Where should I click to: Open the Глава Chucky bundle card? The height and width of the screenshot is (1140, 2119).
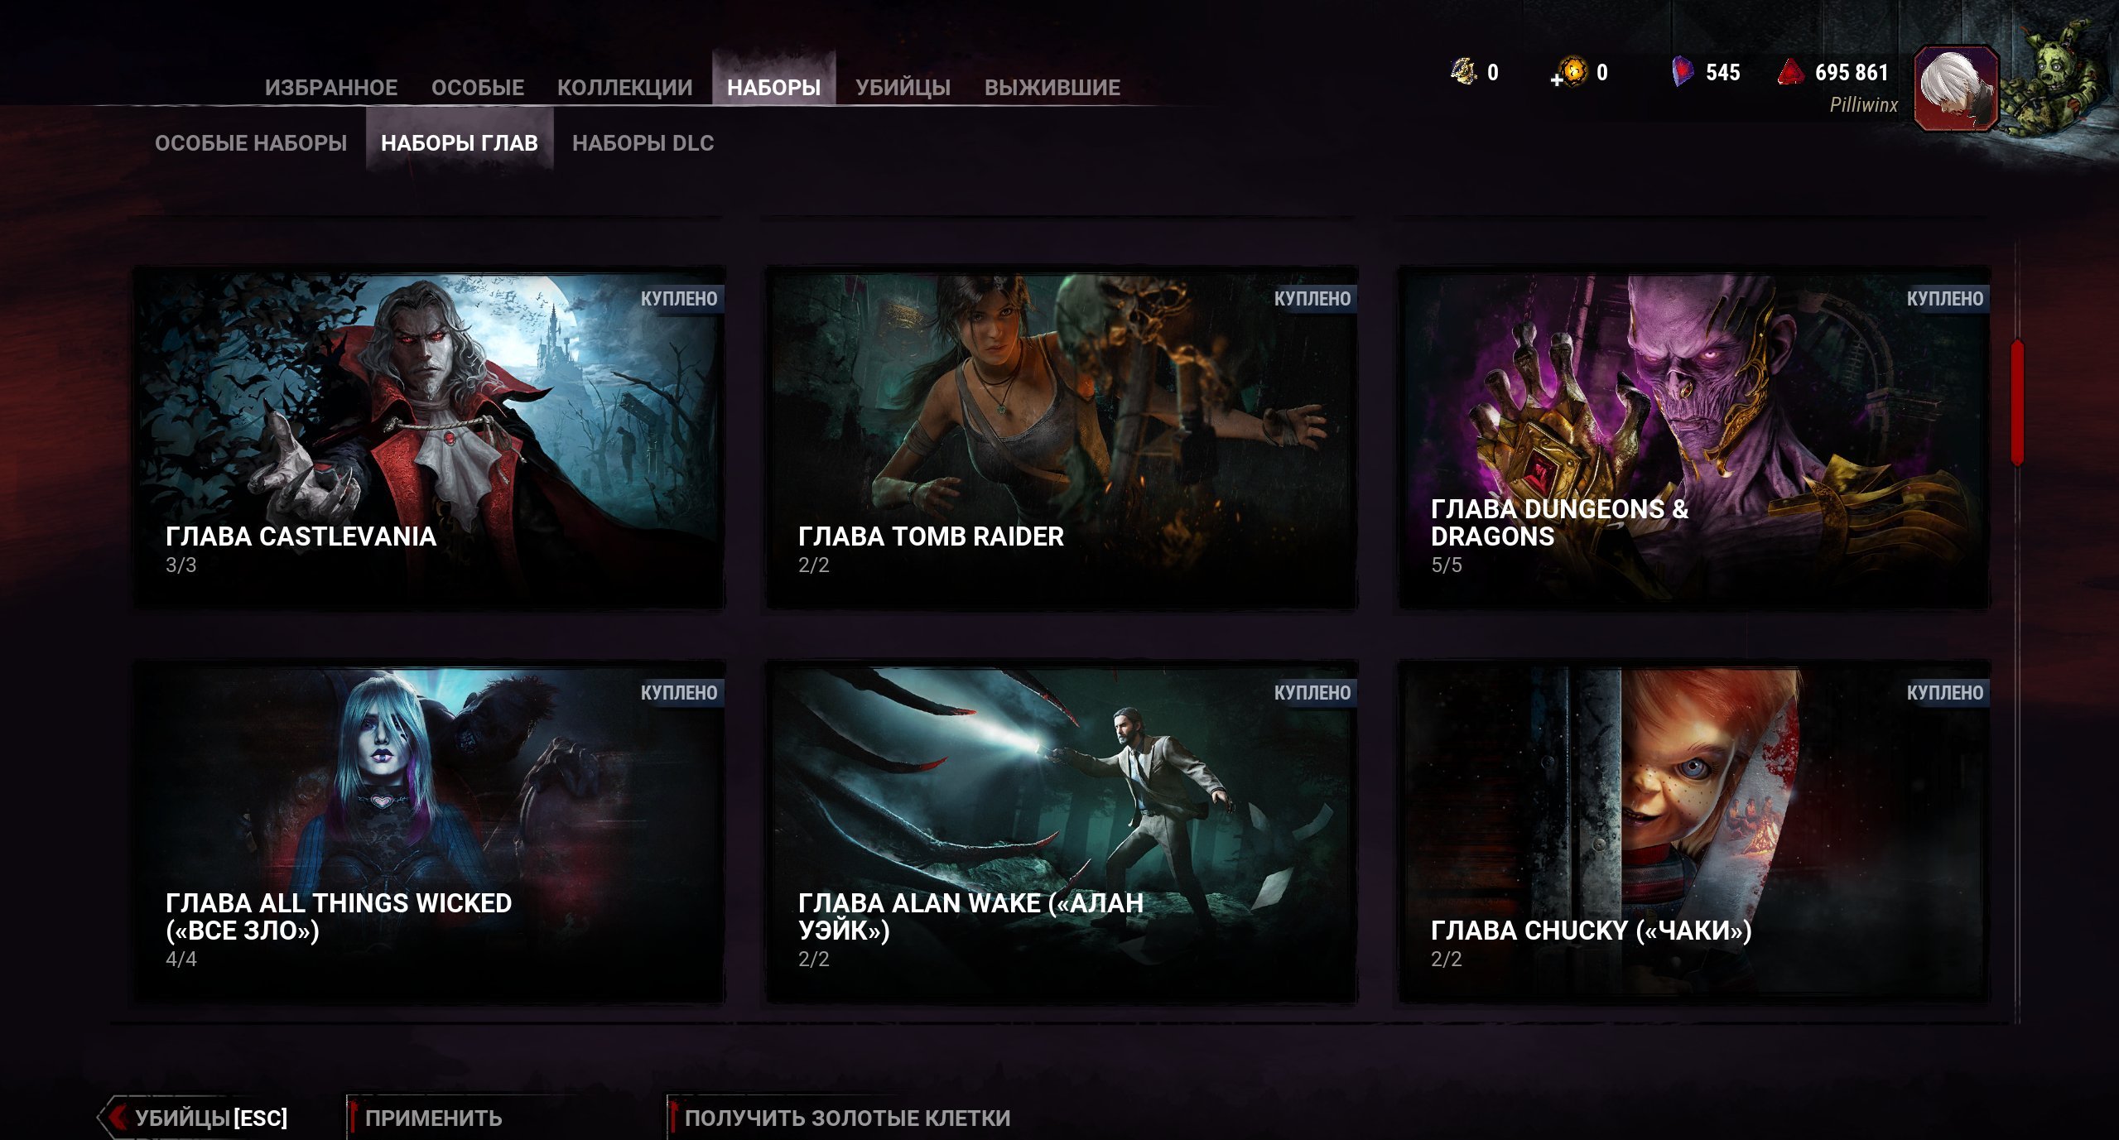1693,831
